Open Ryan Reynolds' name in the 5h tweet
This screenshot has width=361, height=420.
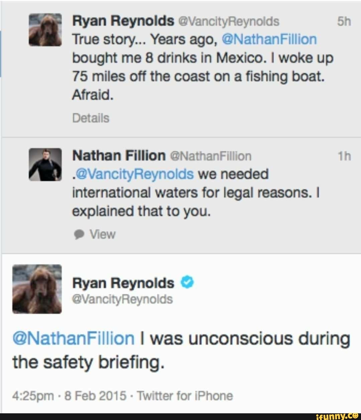click(123, 21)
